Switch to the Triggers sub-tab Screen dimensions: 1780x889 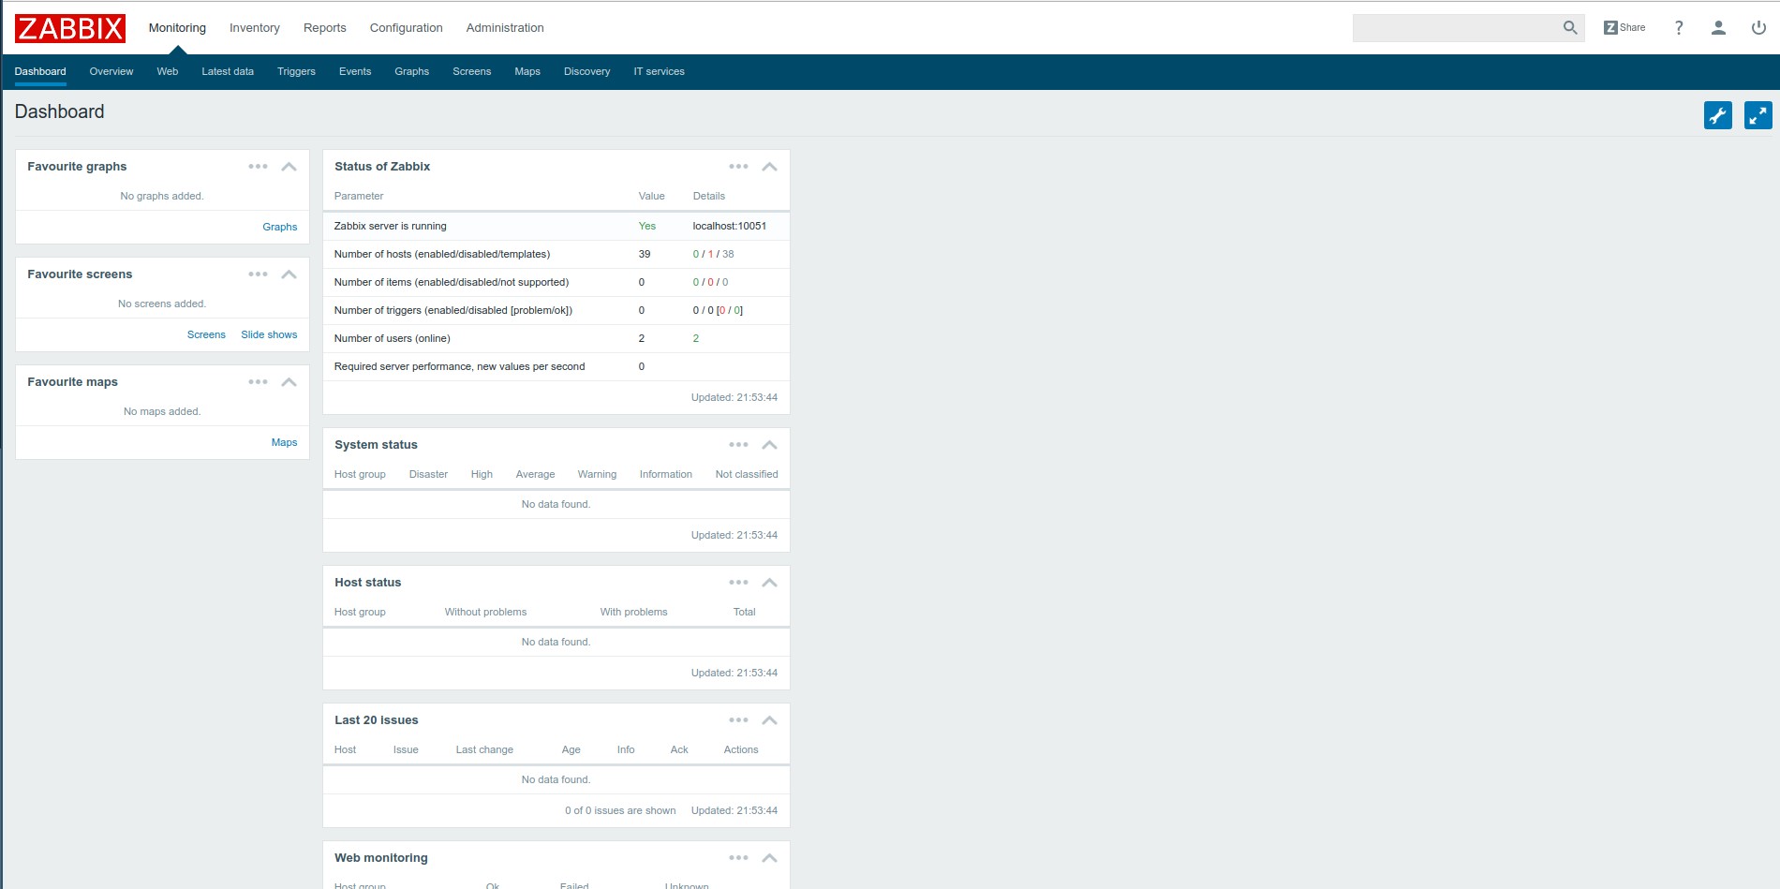pos(296,71)
